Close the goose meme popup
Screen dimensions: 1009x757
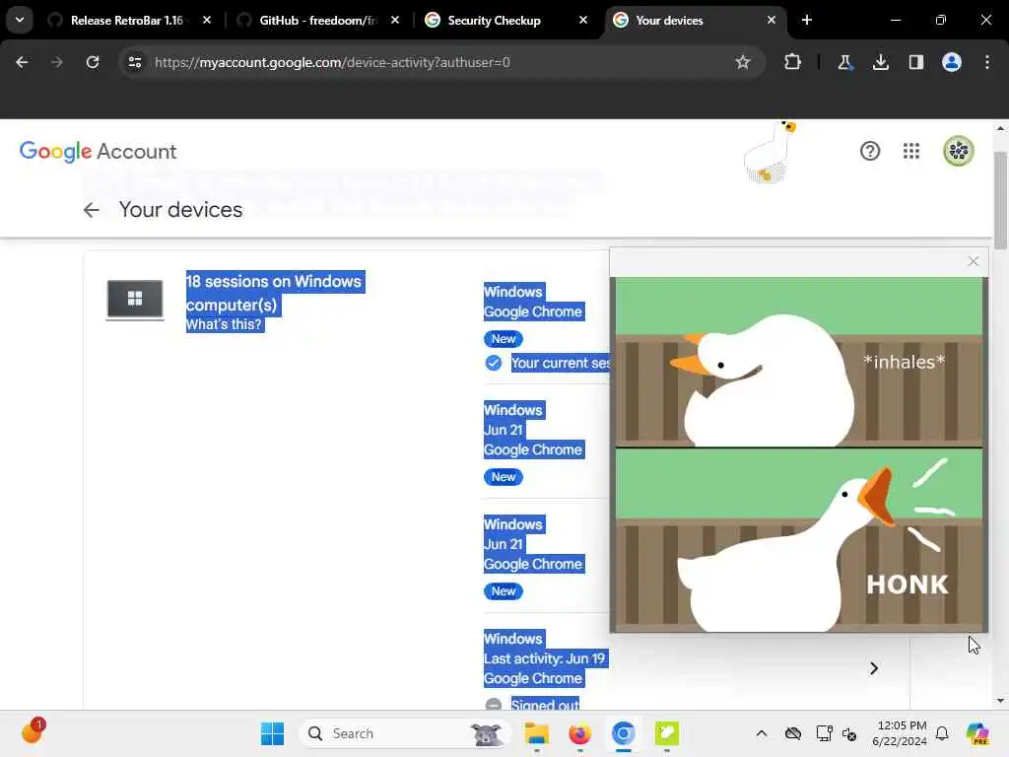pyautogui.click(x=973, y=261)
